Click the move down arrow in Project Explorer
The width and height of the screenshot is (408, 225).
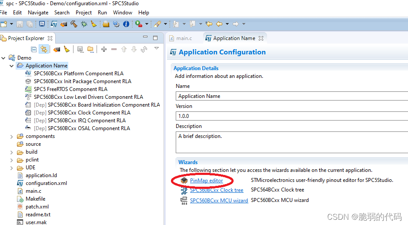134,49
